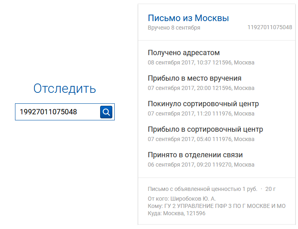Click 'Прибыло в сортировочный центр' event
Screen dimensions: 298x229
click(x=206, y=129)
